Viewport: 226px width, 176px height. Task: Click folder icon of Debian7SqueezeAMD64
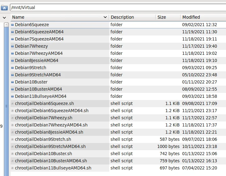pos(12,39)
